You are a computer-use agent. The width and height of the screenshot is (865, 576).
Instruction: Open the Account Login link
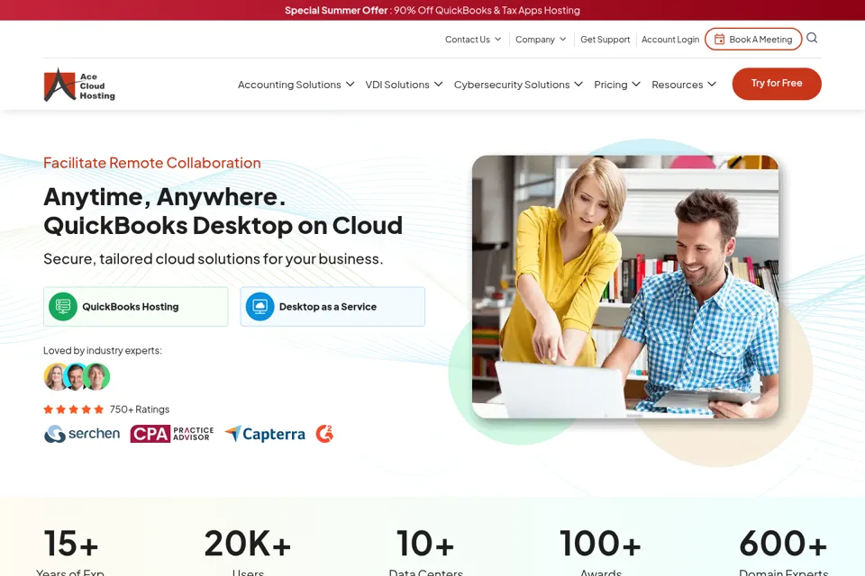[x=670, y=39]
